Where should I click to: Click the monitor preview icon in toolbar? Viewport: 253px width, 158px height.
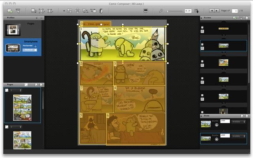pyautogui.click(x=145, y=11)
